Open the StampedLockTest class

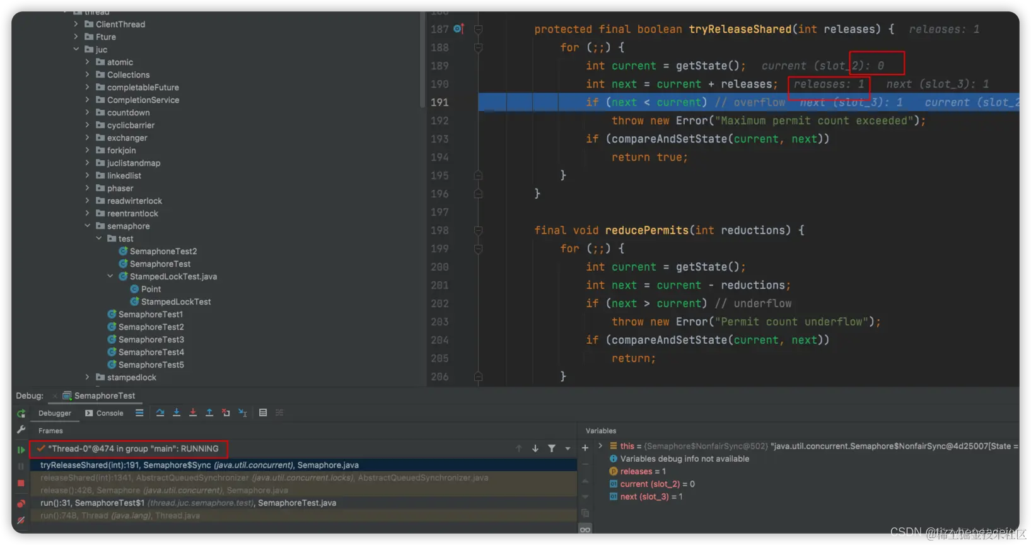point(171,302)
